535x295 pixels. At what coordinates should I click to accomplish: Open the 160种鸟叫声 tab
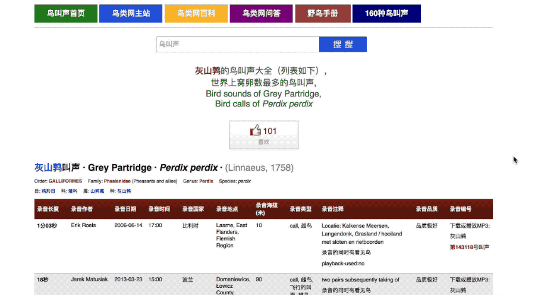click(x=386, y=14)
